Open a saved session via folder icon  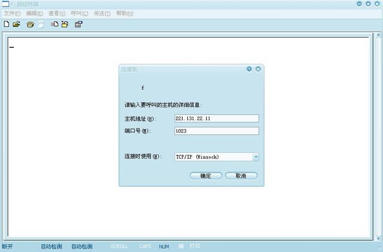pos(16,24)
